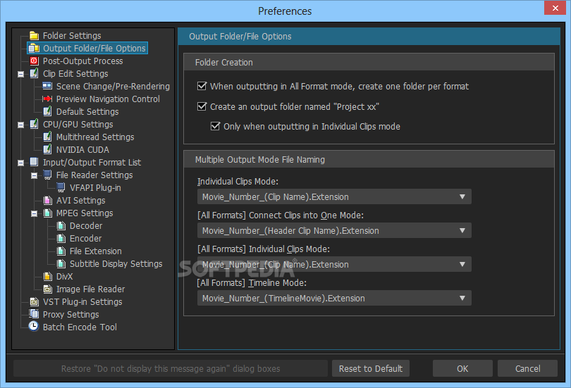Close the Preferences window

click(x=555, y=8)
